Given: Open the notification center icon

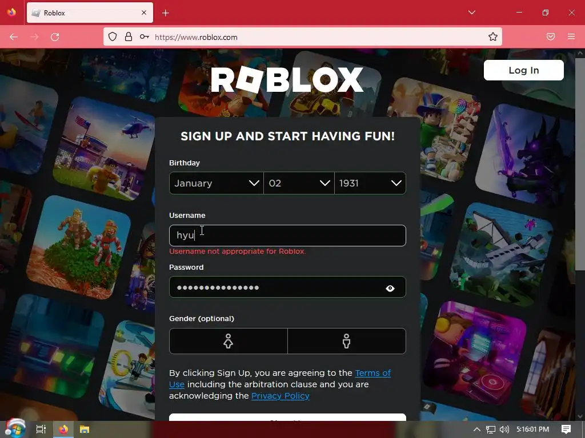Looking at the screenshot, I should tap(566, 429).
